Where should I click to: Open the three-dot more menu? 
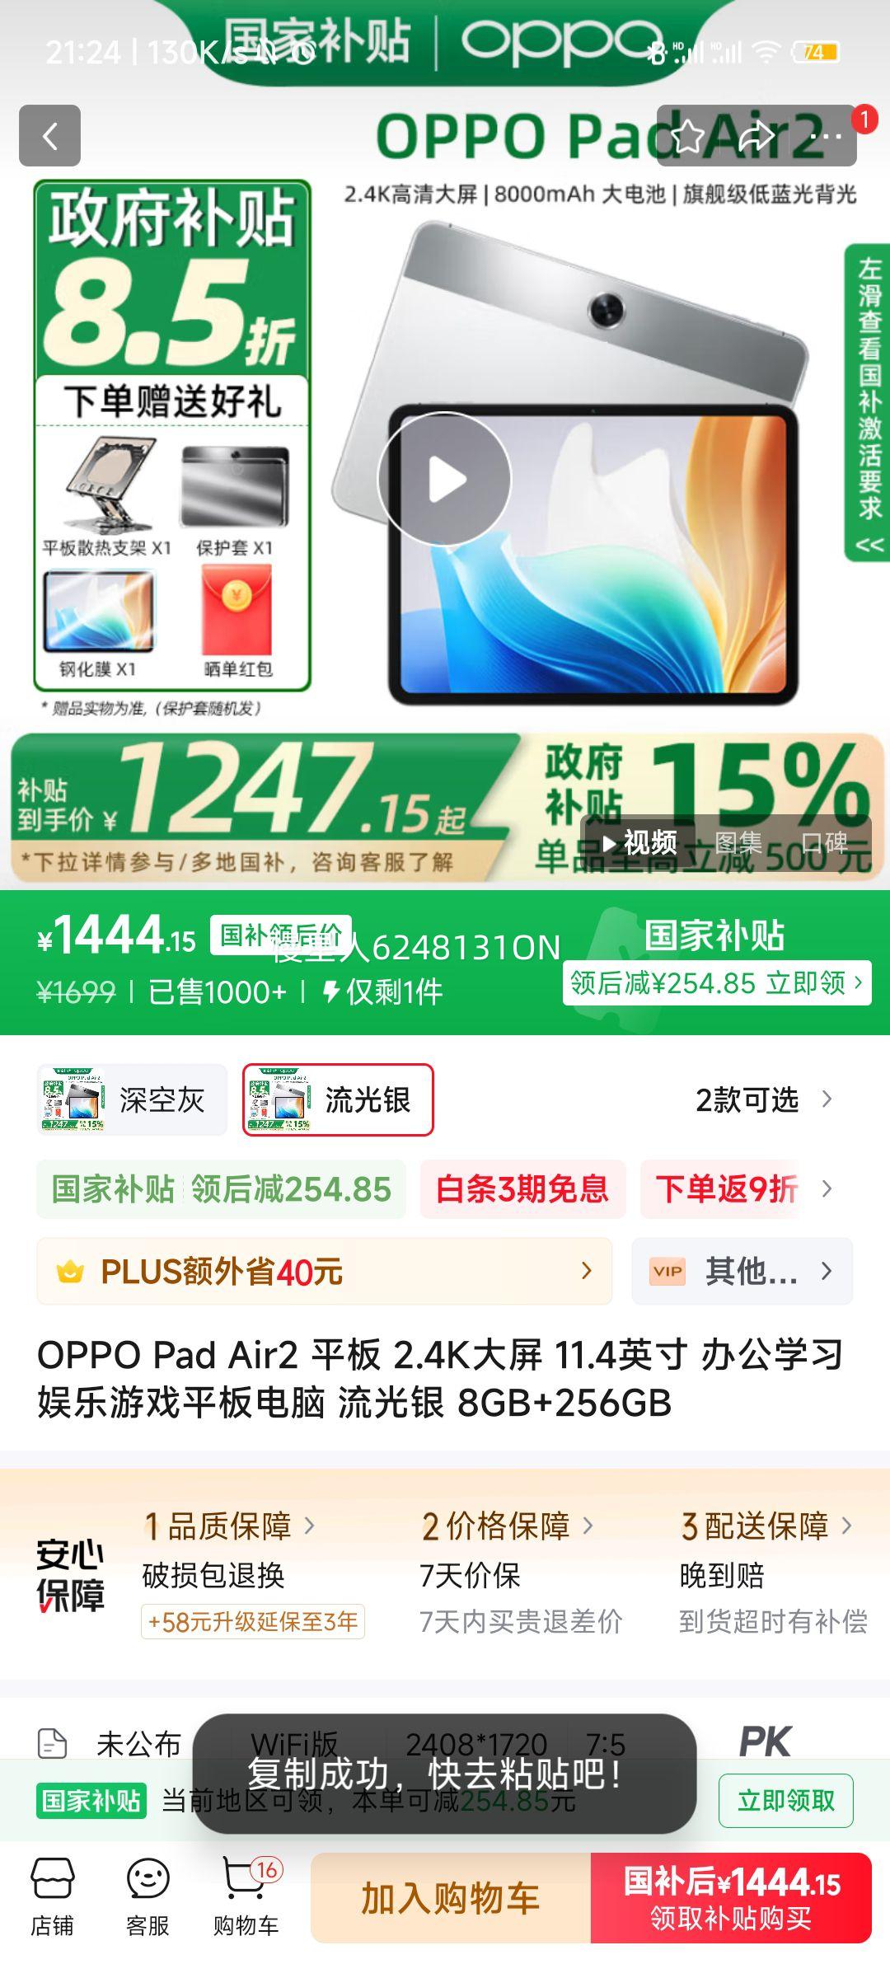827,136
